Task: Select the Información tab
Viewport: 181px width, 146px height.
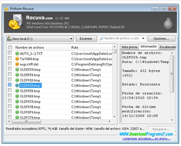Action: pyautogui.click(x=149, y=46)
